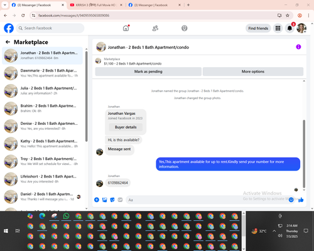This screenshot has height=251, width=314.
Task: Open more actions plus icon in composer
Action: click(x=97, y=200)
